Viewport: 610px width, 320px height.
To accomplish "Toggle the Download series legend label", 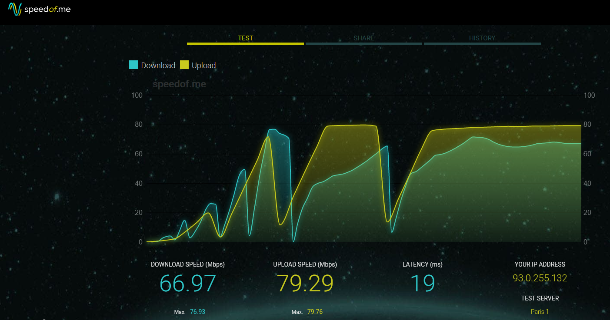I will click(x=158, y=66).
